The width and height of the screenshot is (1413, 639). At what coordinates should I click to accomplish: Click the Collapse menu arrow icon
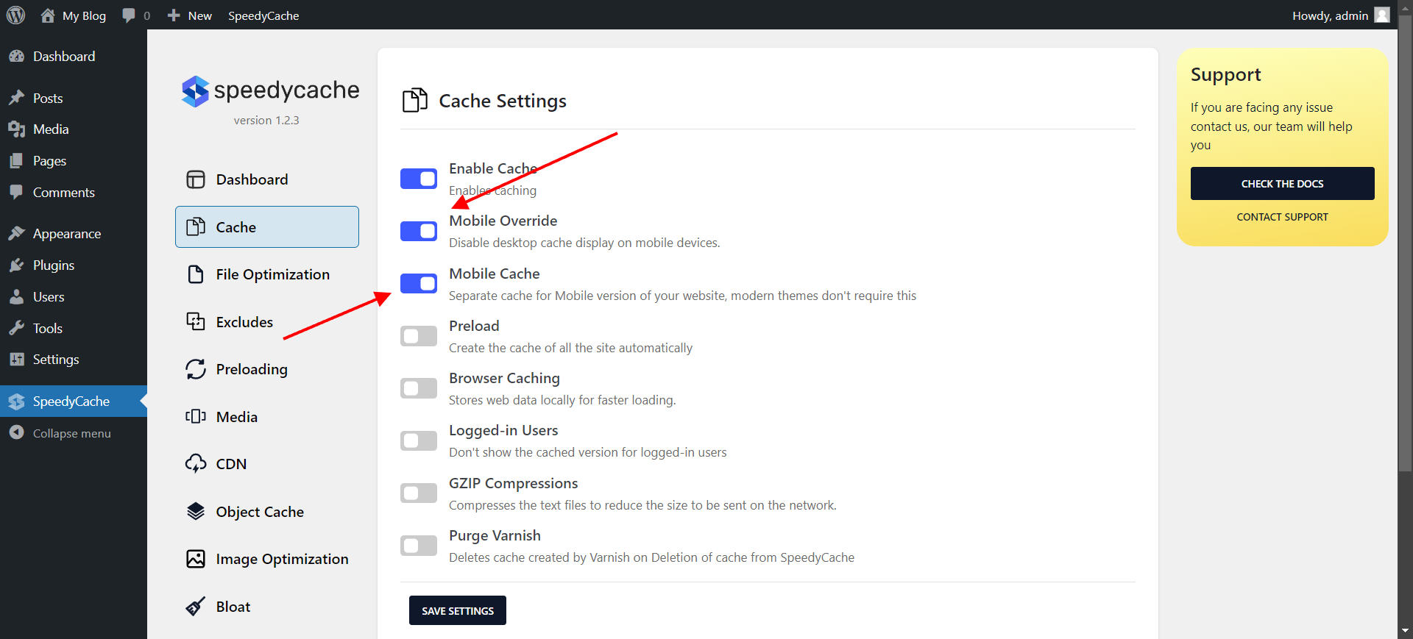(x=16, y=433)
